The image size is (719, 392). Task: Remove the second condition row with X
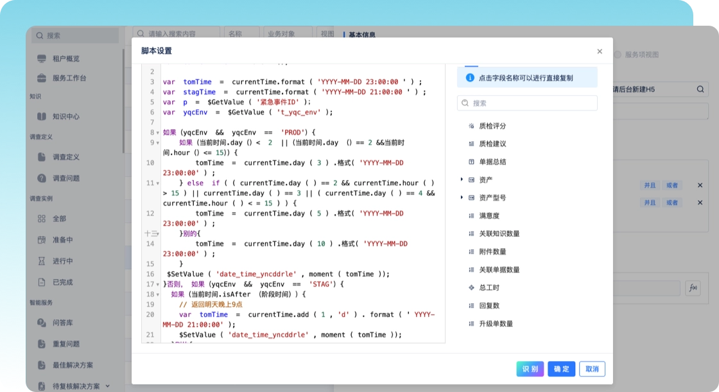(x=700, y=202)
